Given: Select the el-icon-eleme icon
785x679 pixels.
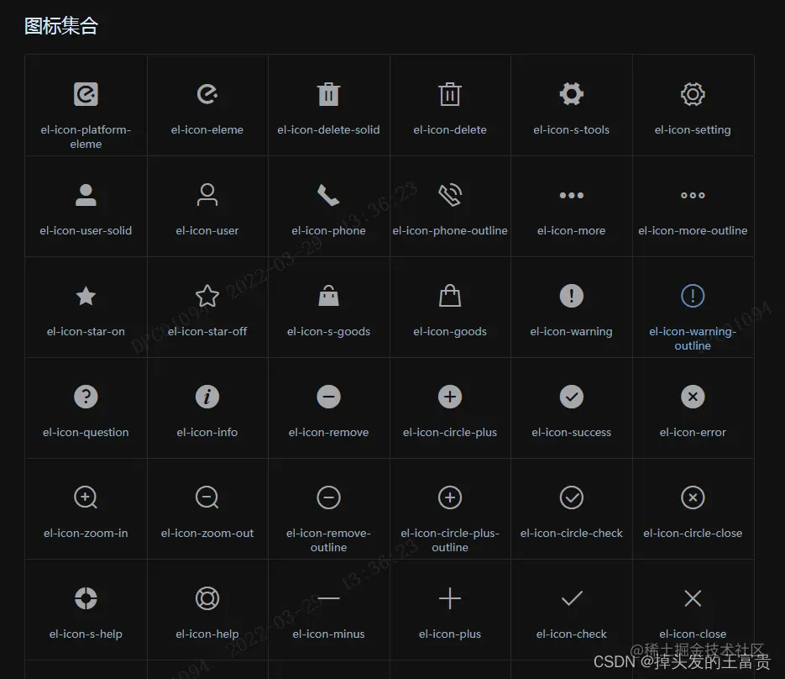Looking at the screenshot, I should pos(207,94).
